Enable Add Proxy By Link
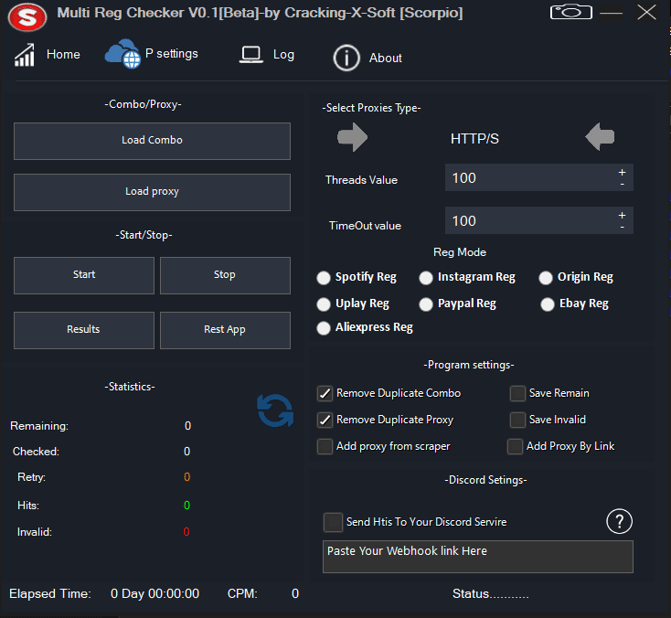 tap(515, 446)
